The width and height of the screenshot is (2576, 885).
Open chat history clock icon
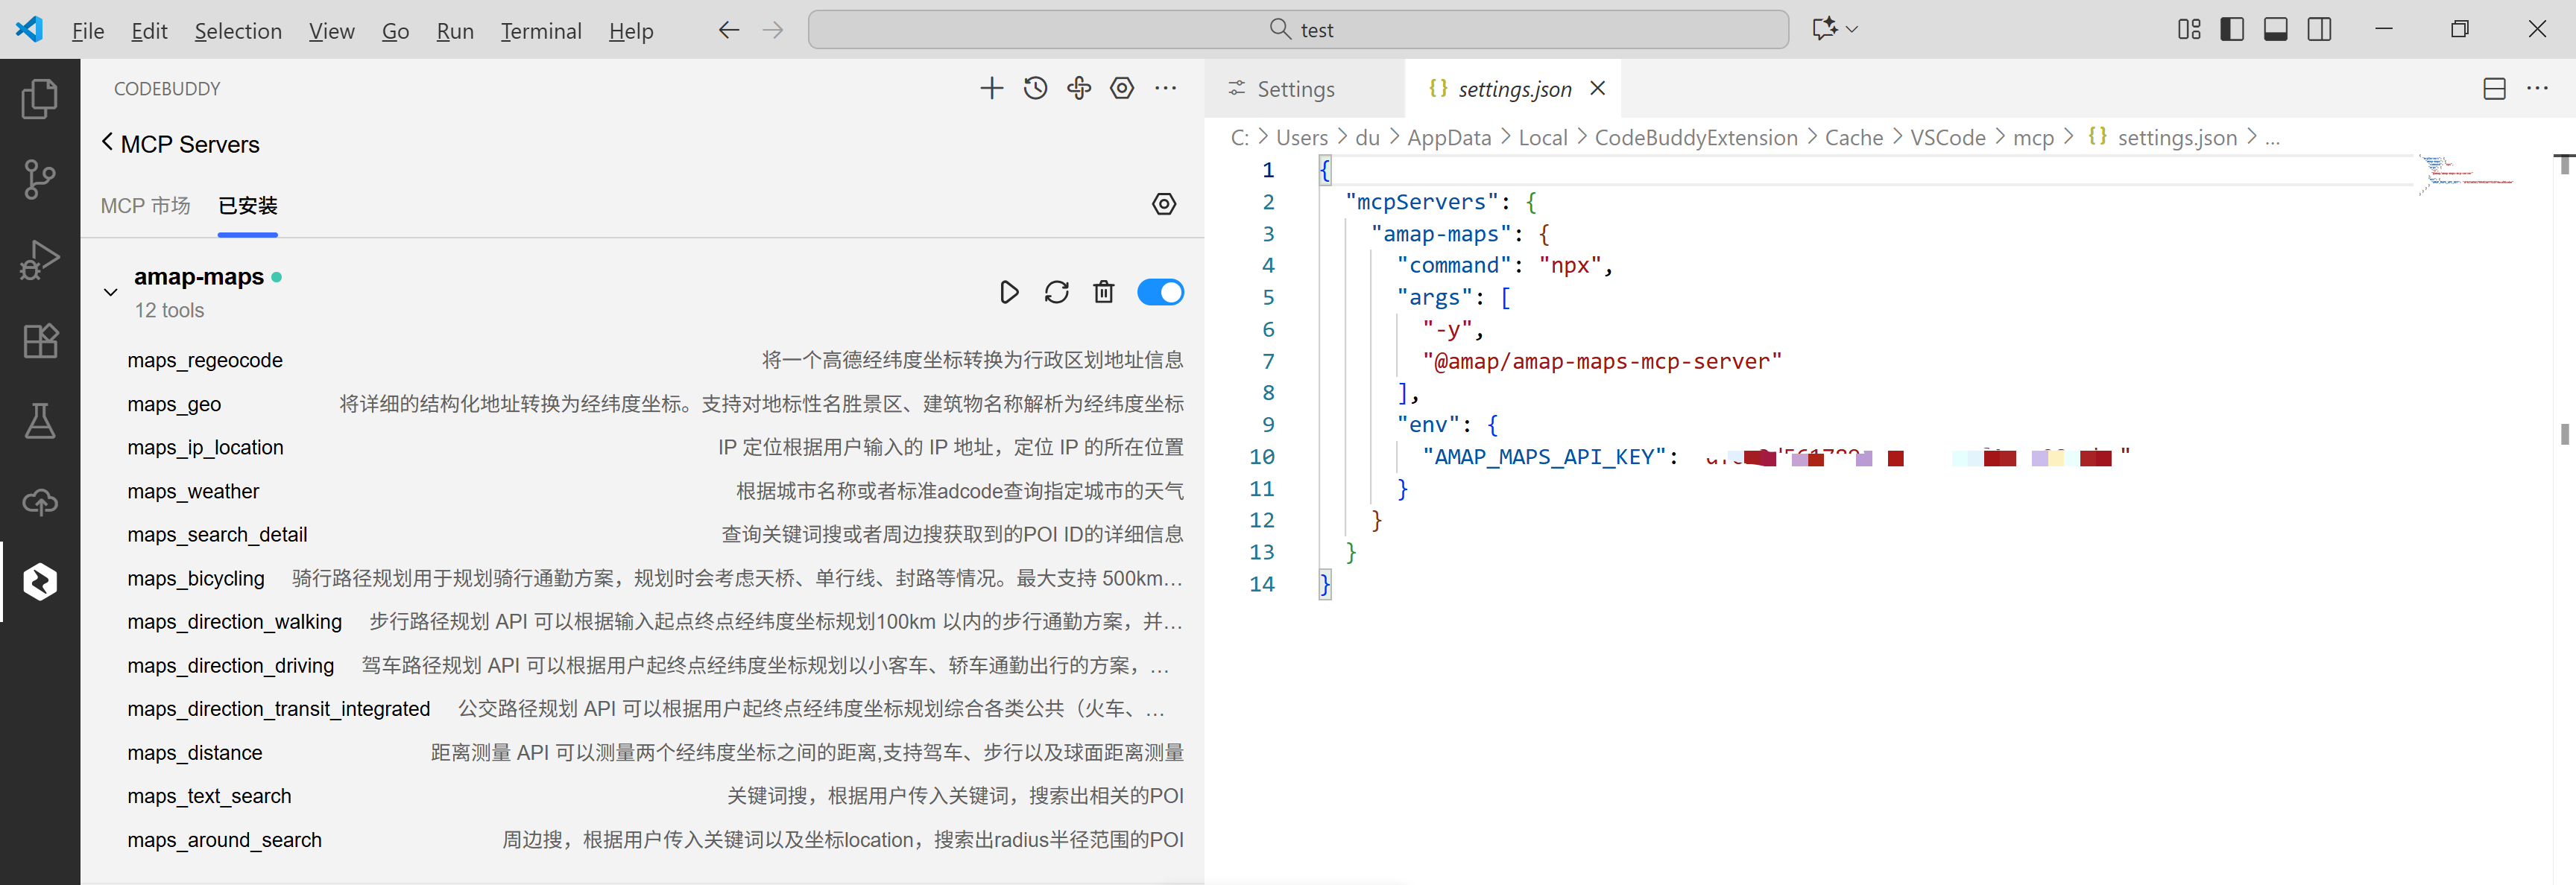click(x=1035, y=88)
